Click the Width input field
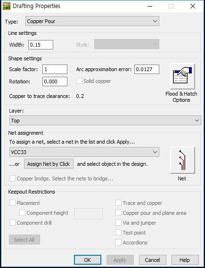 pos(41,45)
